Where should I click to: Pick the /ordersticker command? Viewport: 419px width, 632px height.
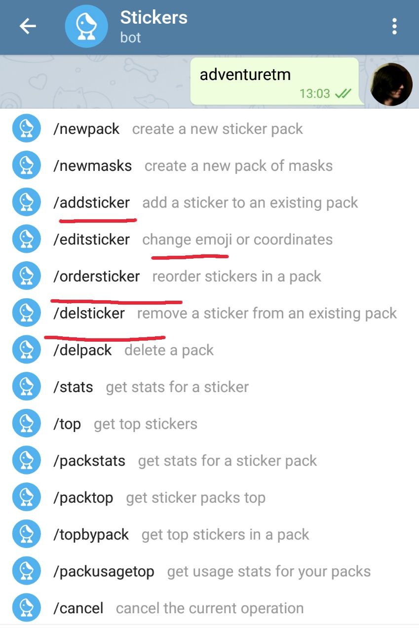point(209,276)
